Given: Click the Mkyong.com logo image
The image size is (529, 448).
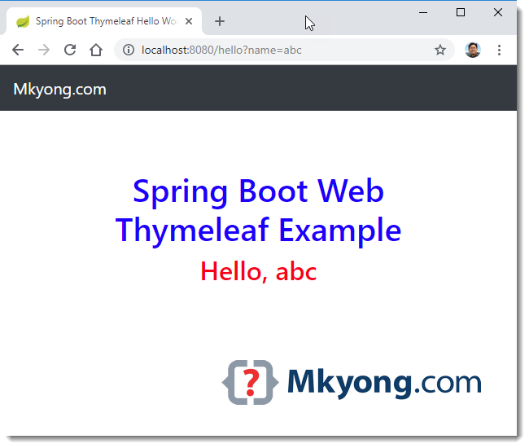Looking at the screenshot, I should coord(352,382).
